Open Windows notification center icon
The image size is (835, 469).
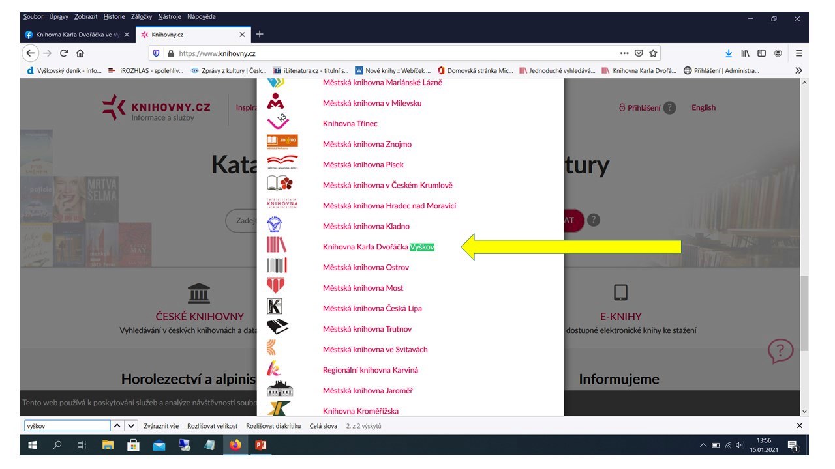(793, 446)
